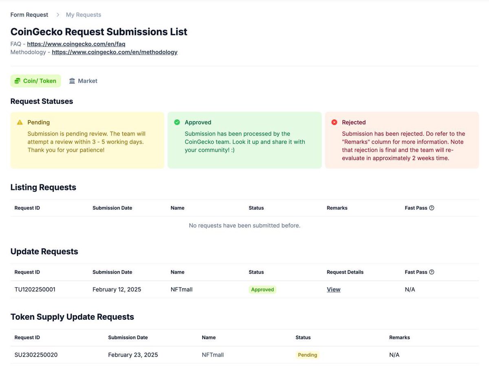This screenshot has width=489, height=388.
Task: Click Name header in Token Supply table
Action: pyautogui.click(x=209, y=338)
